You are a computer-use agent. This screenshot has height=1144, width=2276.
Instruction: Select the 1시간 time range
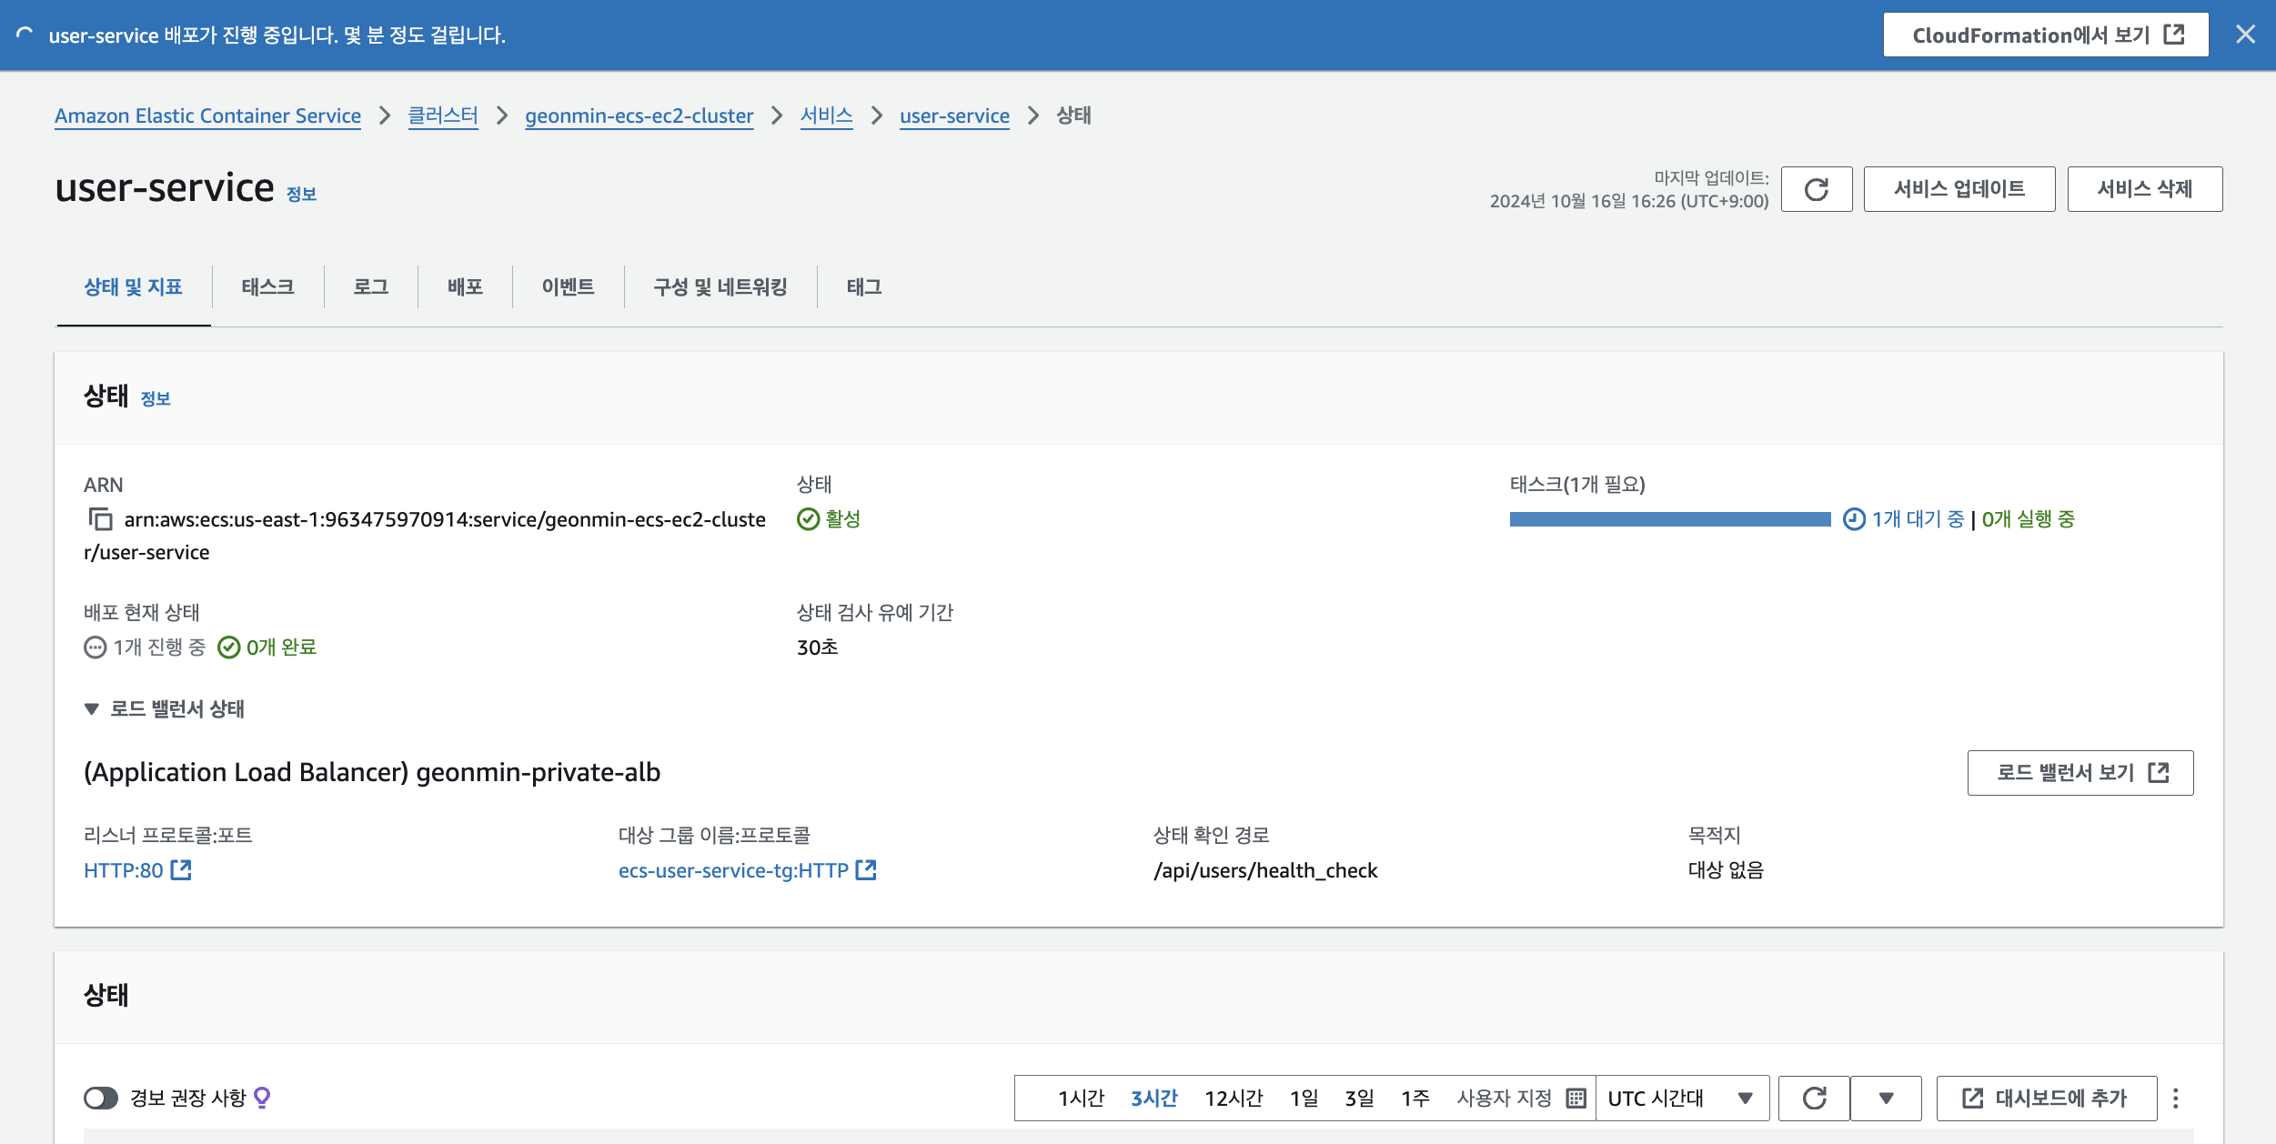click(x=1081, y=1099)
